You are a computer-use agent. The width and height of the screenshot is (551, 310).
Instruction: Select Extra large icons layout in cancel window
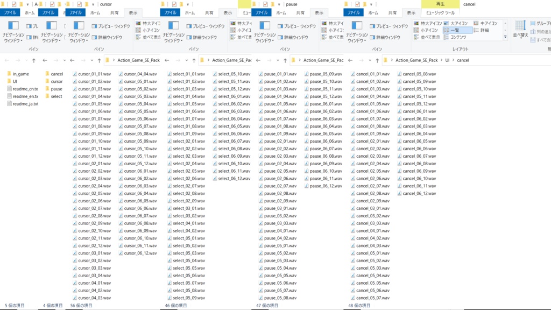coord(428,23)
